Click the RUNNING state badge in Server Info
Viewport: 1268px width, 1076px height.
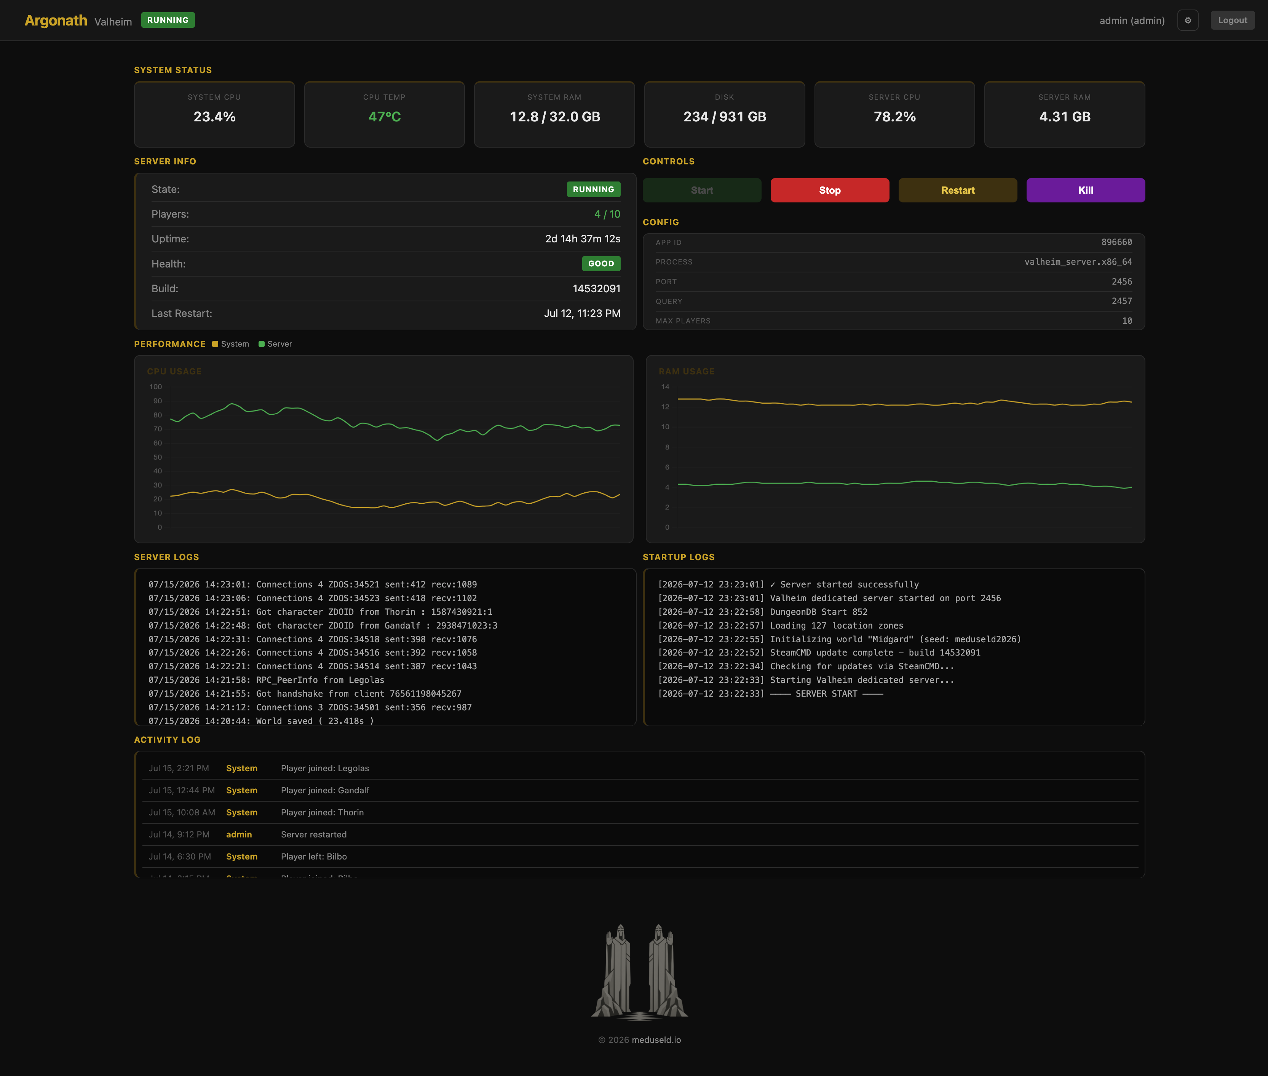click(x=593, y=189)
